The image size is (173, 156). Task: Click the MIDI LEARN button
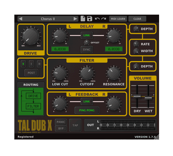click(118, 19)
